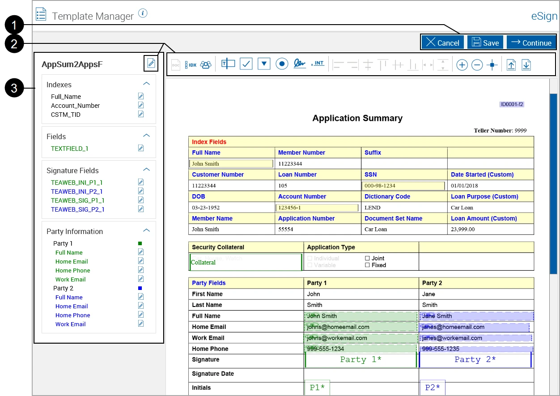This screenshot has height=396, width=560.
Task: Open the parties (people) tool
Action: tap(206, 65)
